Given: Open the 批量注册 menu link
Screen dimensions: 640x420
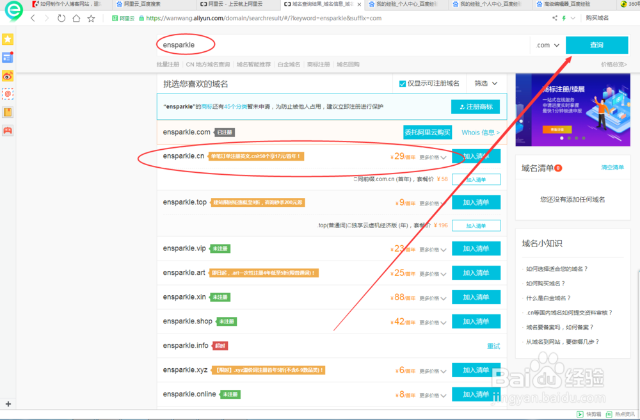Looking at the screenshot, I should [168, 65].
